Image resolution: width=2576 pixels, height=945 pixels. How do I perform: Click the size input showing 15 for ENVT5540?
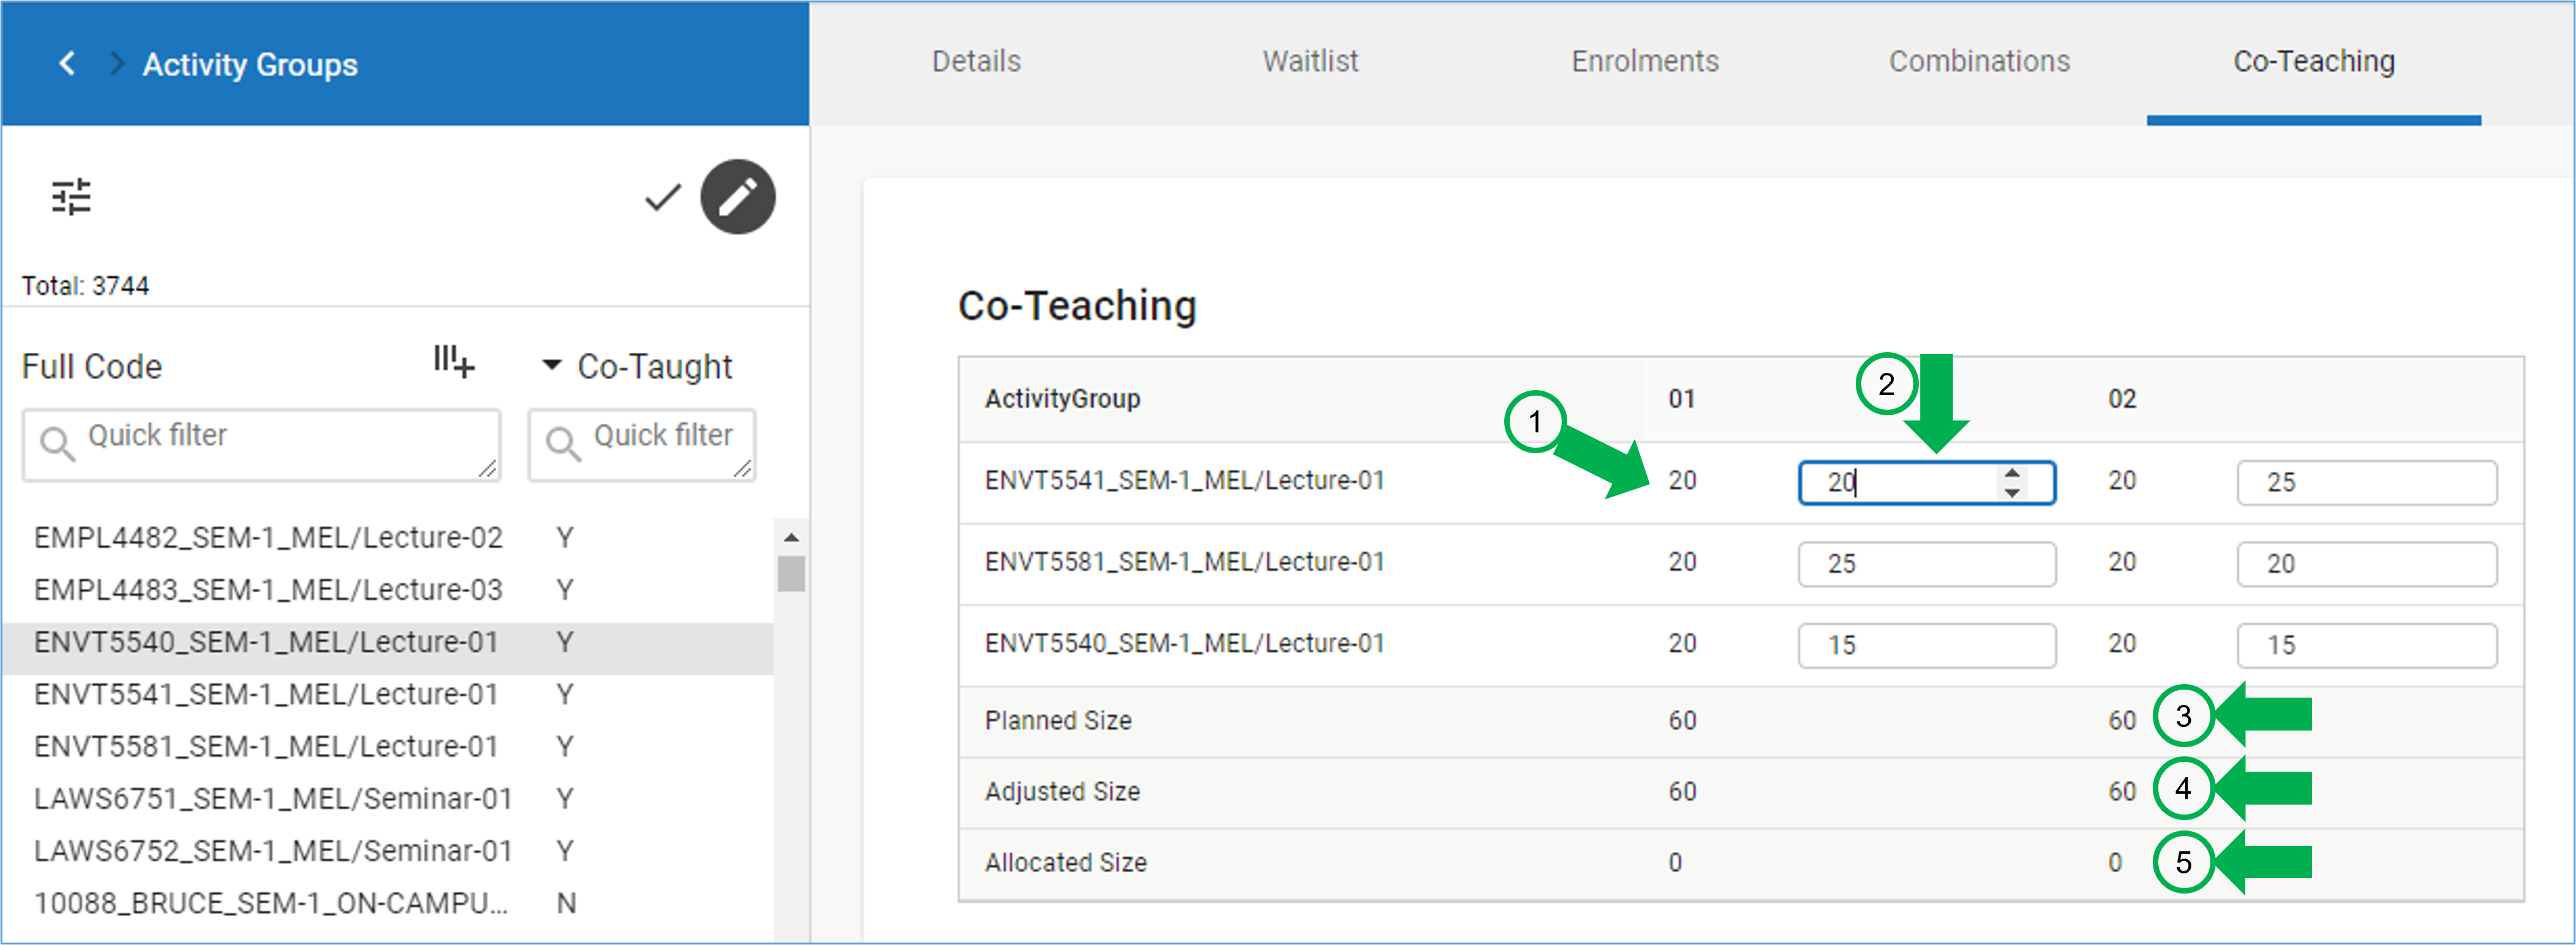click(1926, 645)
